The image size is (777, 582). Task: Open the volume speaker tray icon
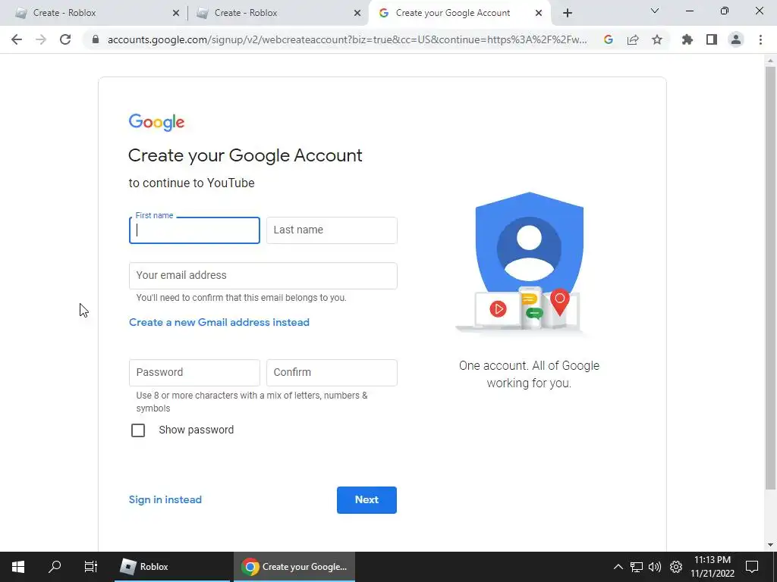(655, 567)
